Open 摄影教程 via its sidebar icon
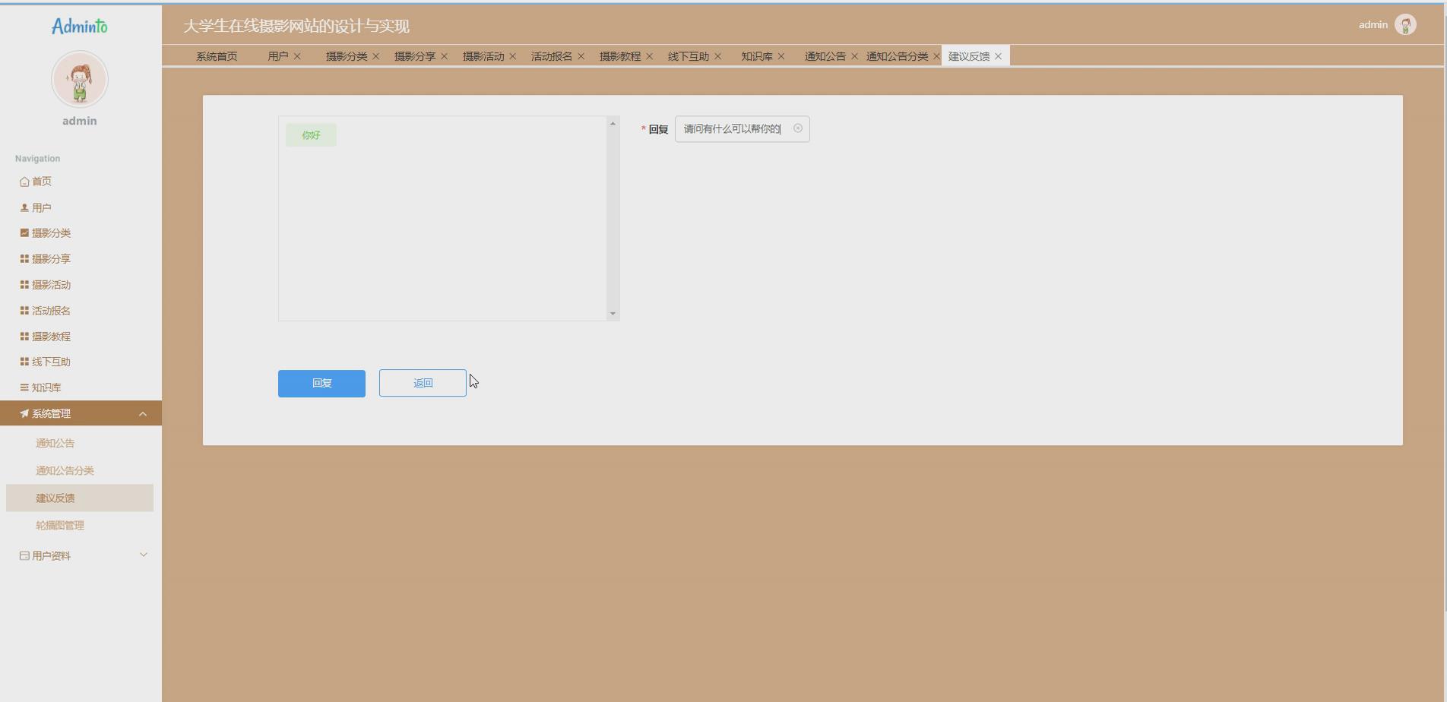 [23, 336]
